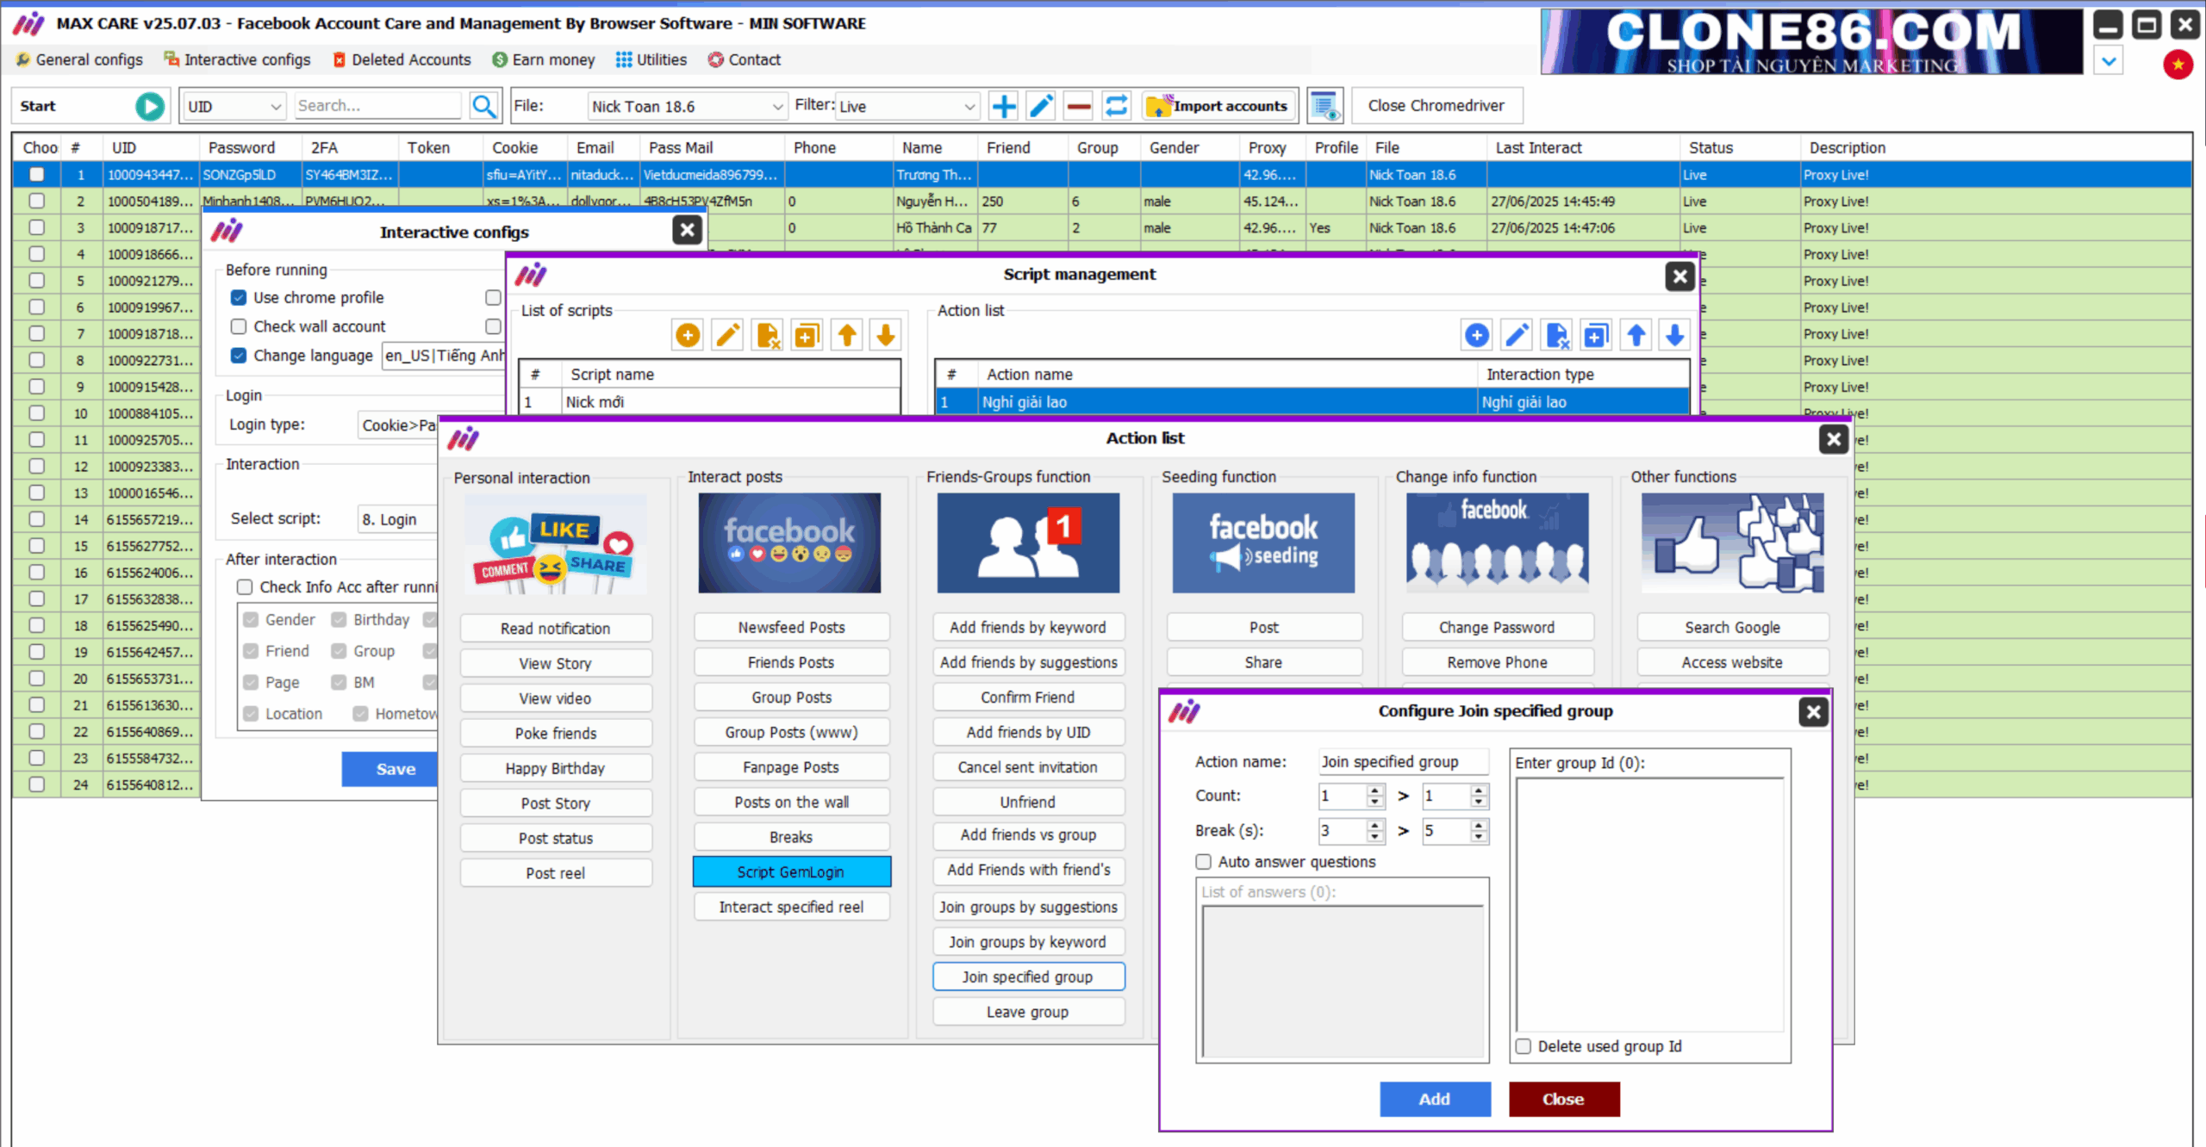Select Script GemLogin action
The image size is (2206, 1147).
pos(791,871)
